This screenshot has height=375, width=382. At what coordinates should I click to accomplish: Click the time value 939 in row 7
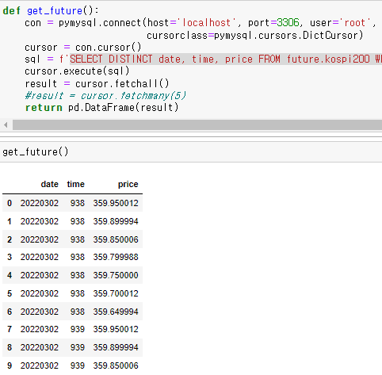78,329
